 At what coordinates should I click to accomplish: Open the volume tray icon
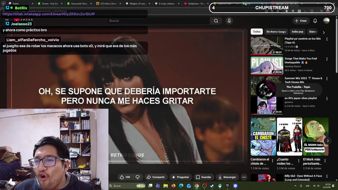point(318,186)
